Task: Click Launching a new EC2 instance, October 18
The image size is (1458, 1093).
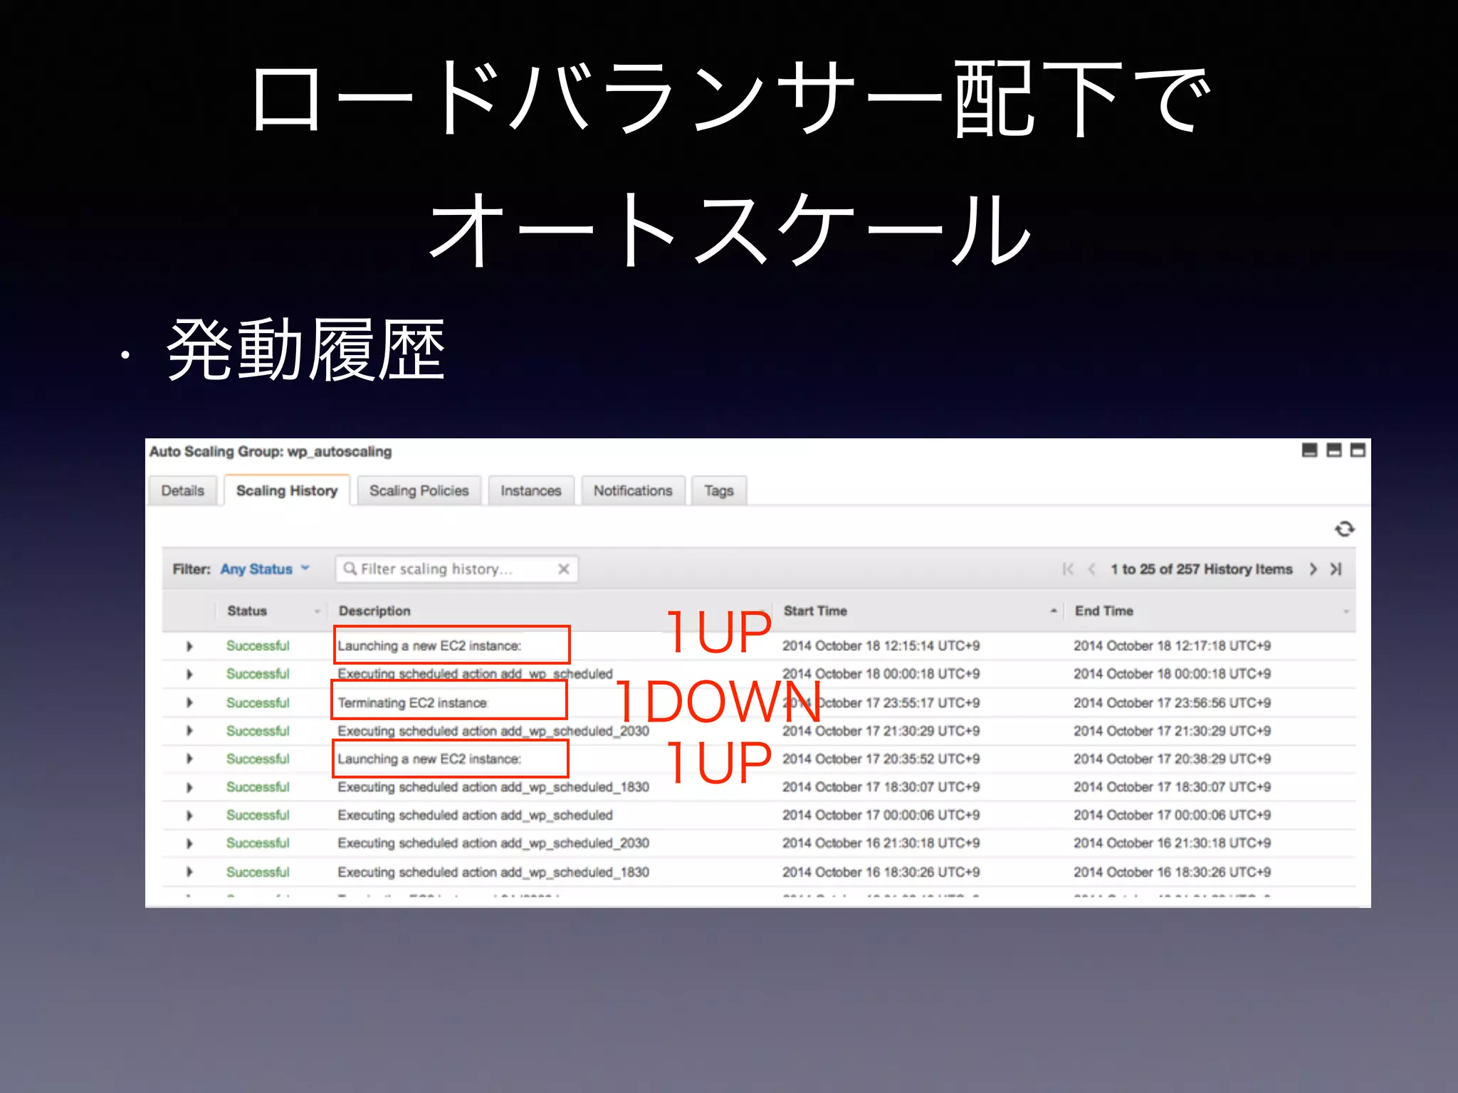Action: pyautogui.click(x=429, y=646)
